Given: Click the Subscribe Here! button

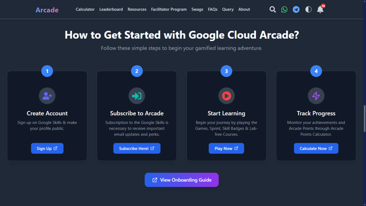Looking at the screenshot, I should [137, 148].
